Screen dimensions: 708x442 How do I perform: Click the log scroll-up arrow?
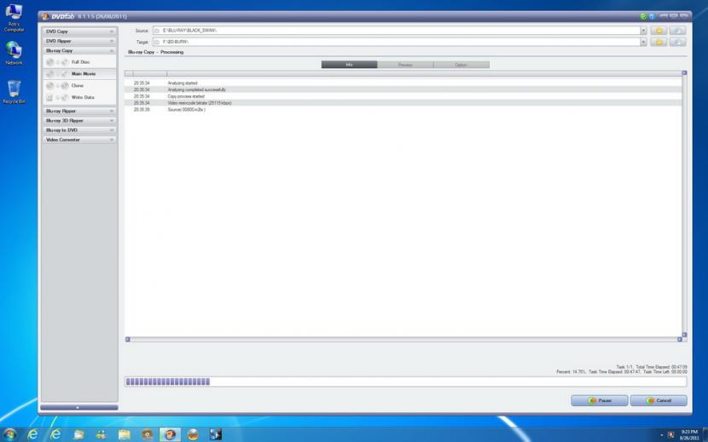click(684, 72)
